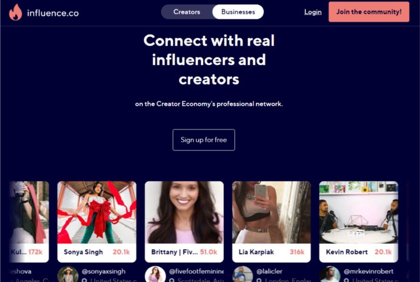Click location pin icon under @fivefootfeminine
This screenshot has height=282, width=420.
click(172, 280)
